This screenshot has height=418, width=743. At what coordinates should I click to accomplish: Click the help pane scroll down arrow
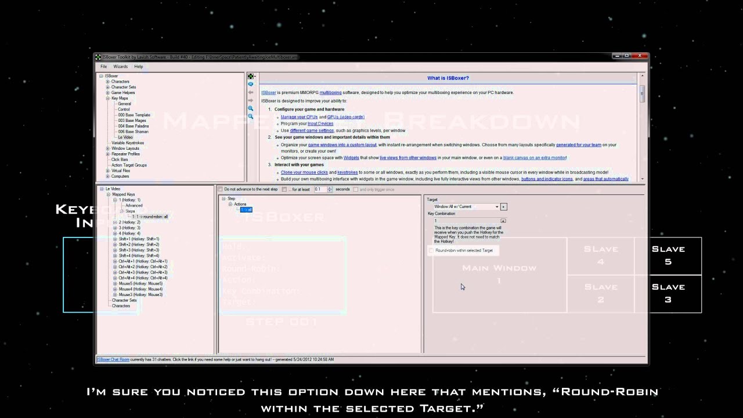tap(642, 179)
